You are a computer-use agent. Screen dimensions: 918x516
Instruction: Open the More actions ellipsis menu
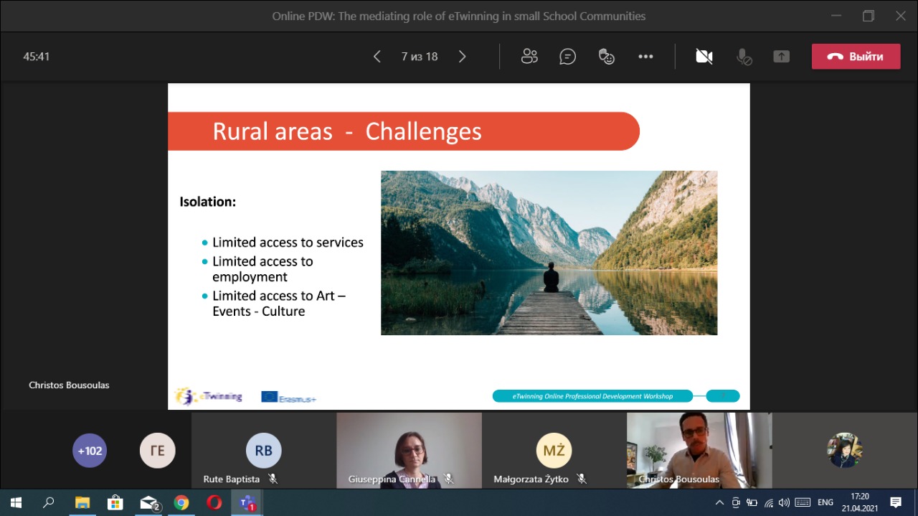tap(645, 57)
